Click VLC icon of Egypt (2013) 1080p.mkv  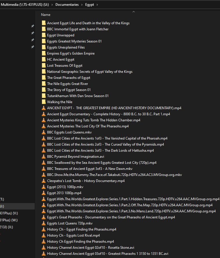click(x=44, y=187)
